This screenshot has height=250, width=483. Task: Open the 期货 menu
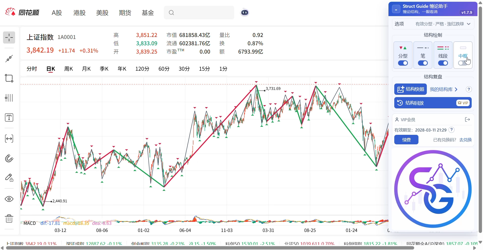(125, 13)
